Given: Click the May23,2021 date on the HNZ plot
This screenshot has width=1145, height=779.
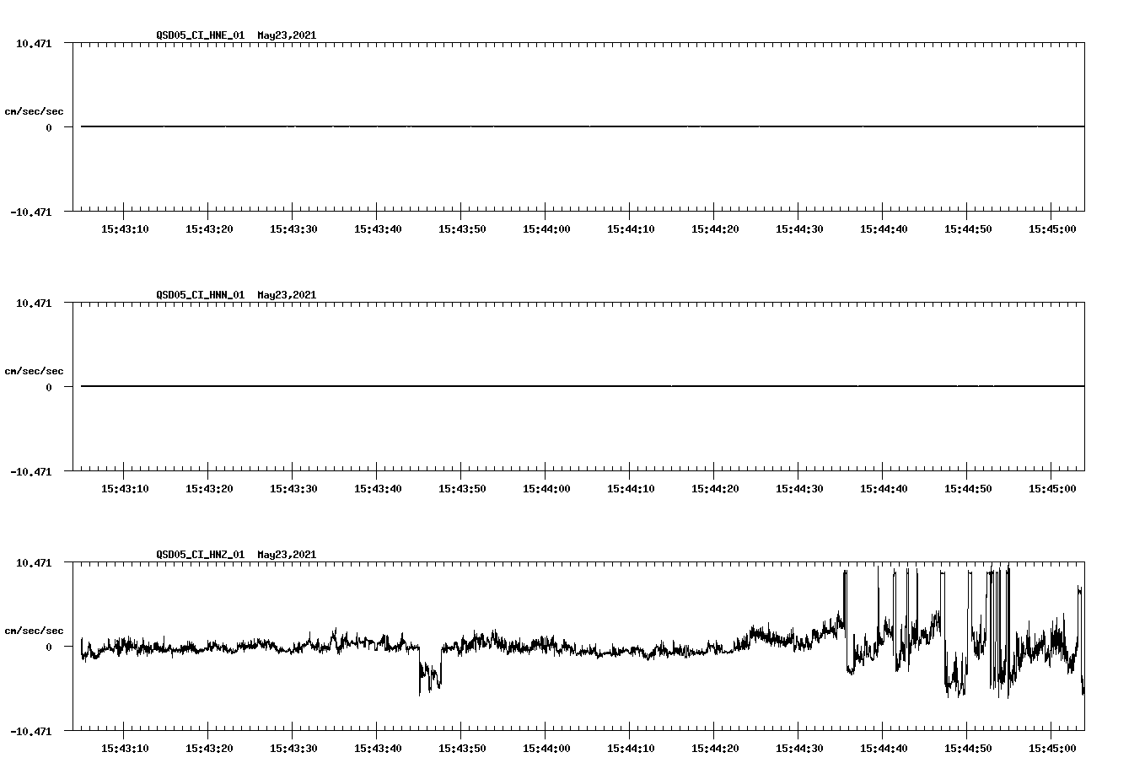Looking at the screenshot, I should 287,555.
